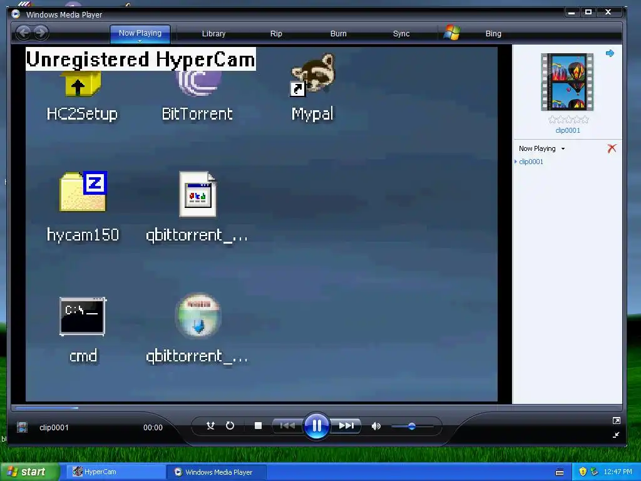Open the Now Playing tab
The width and height of the screenshot is (641, 481).
140,33
